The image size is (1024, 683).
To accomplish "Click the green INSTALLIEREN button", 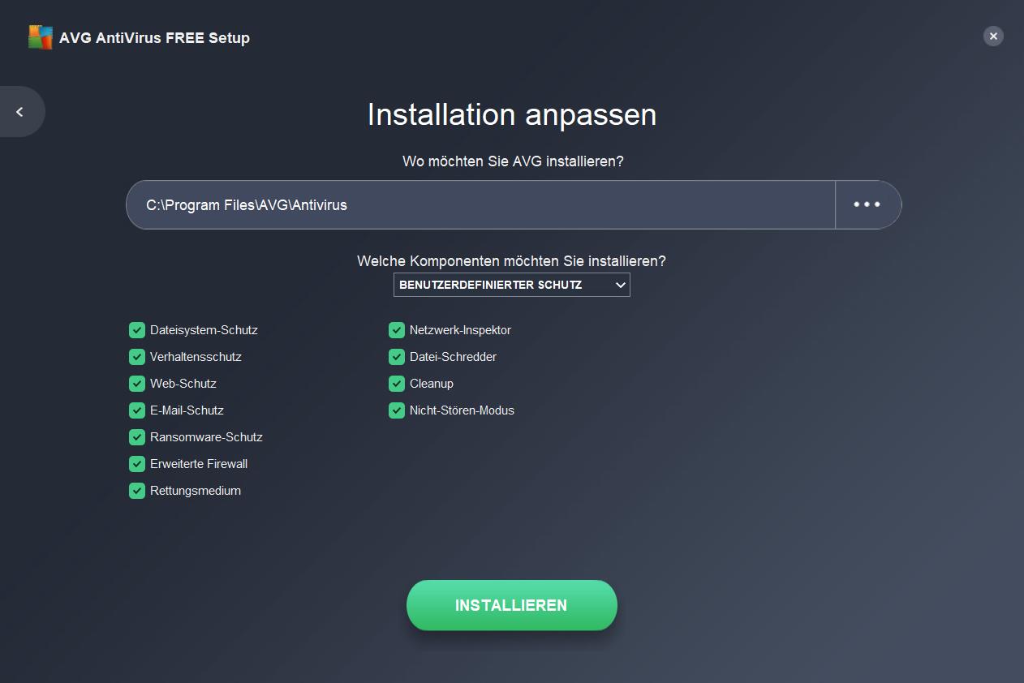I will coord(512,605).
